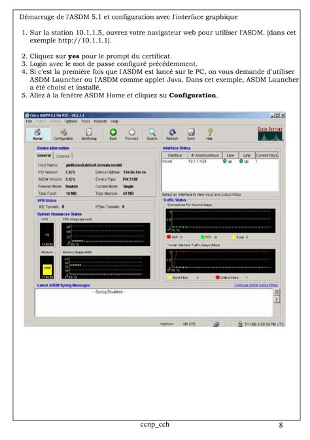This screenshot has height=440, width=310.
Task: Click the Configuration toolbar icon
Action: click(x=63, y=134)
